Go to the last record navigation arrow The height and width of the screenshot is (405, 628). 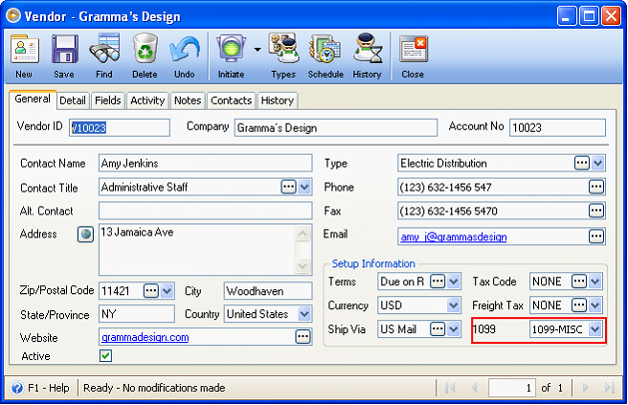click(x=610, y=388)
